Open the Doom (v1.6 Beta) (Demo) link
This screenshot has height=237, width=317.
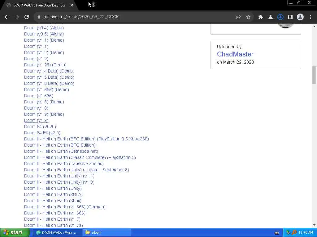click(49, 83)
